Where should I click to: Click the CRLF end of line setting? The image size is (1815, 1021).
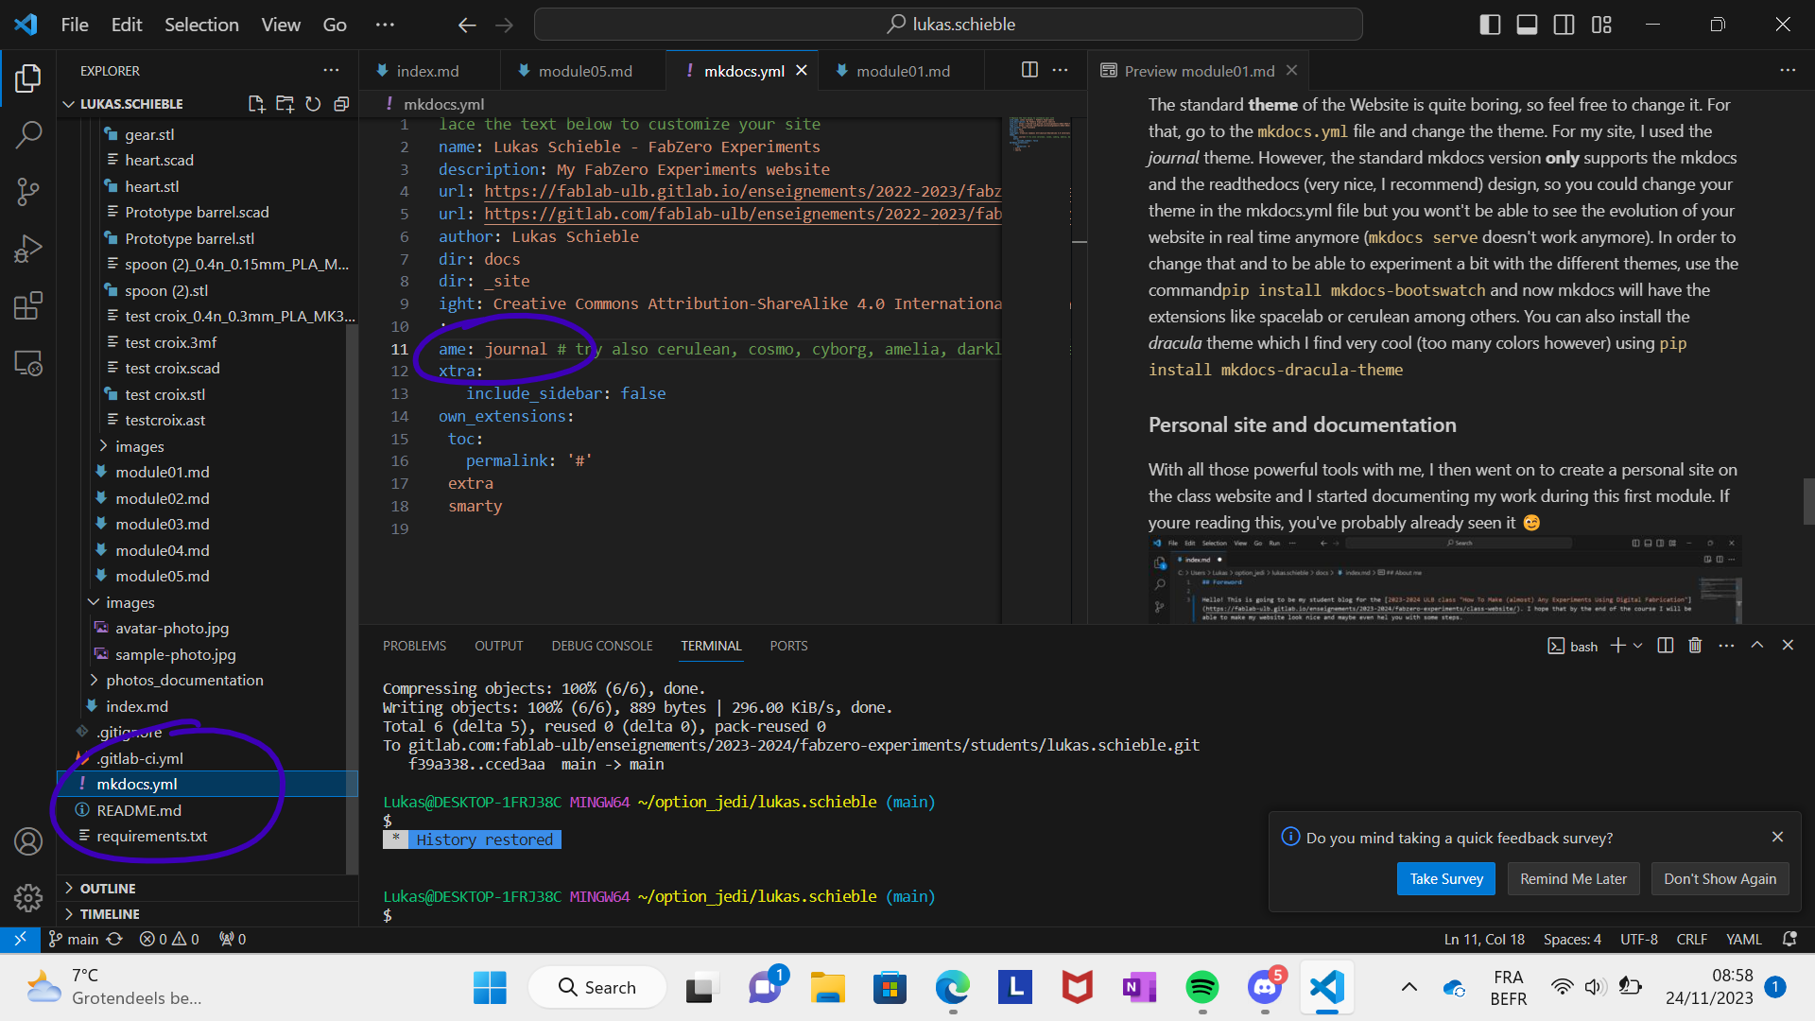(x=1691, y=939)
